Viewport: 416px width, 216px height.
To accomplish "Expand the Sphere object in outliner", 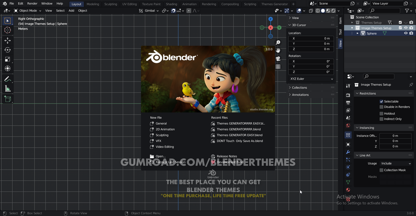I will point(357,33).
